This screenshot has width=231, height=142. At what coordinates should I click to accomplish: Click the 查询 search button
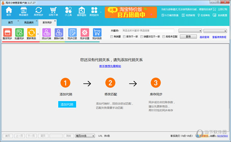pos(188,37)
